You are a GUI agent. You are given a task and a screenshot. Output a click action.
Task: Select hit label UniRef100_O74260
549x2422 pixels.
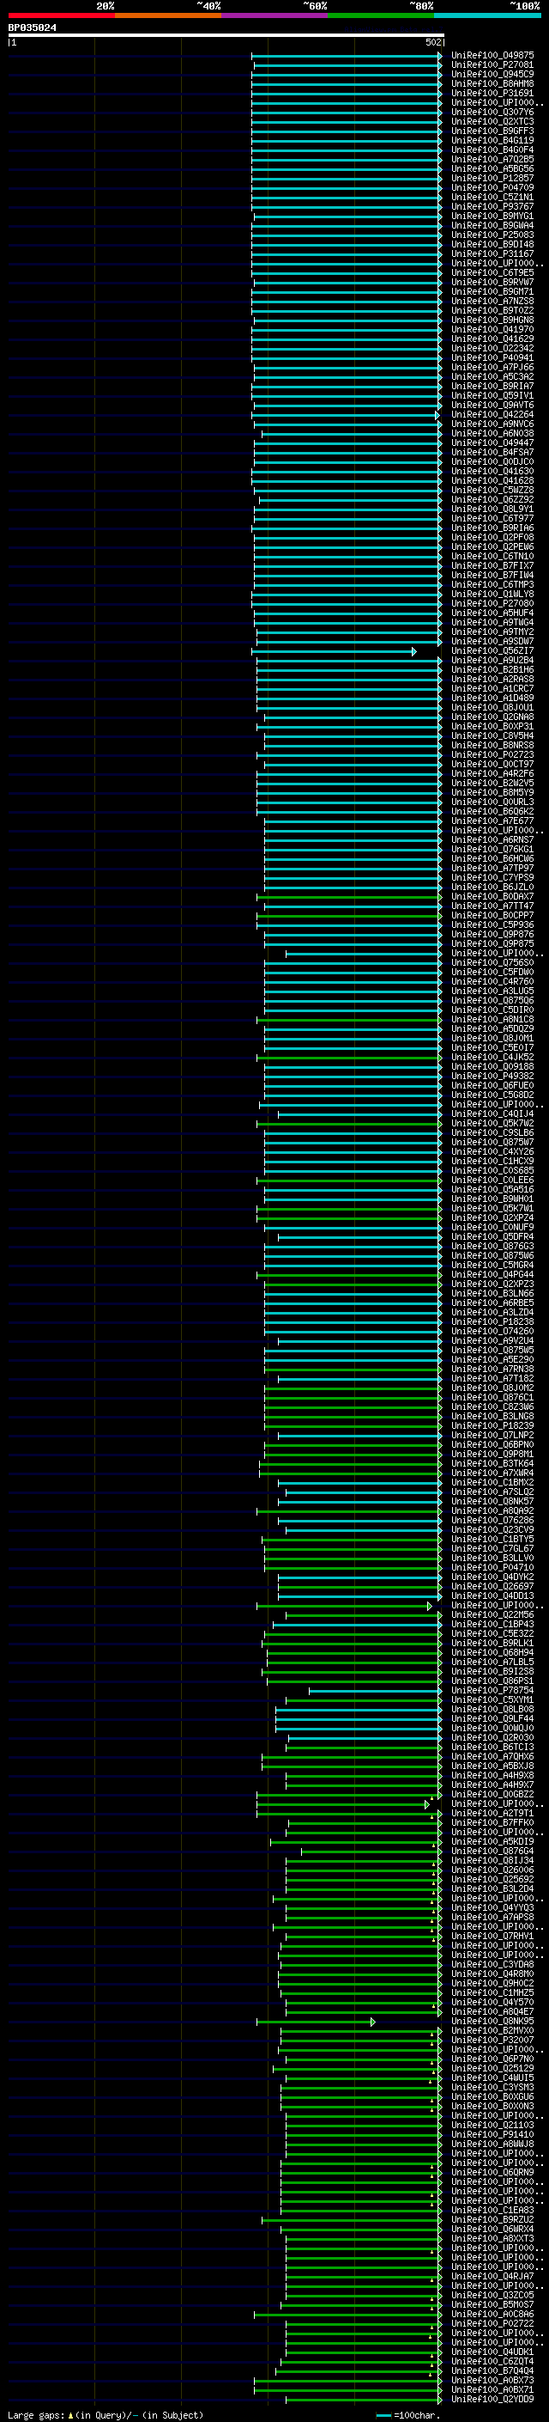point(492,1332)
